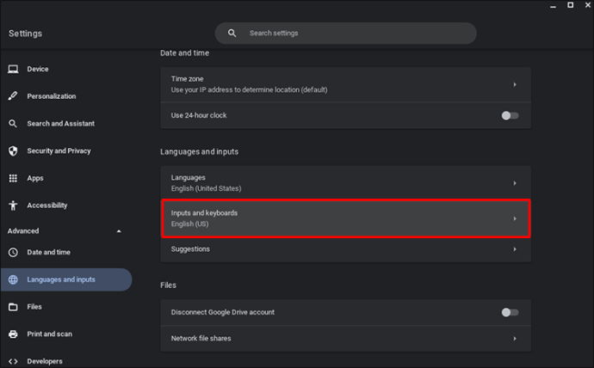
Task: Select Languages and inputs in sidebar
Action: (x=66, y=279)
